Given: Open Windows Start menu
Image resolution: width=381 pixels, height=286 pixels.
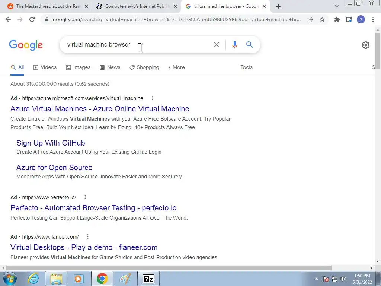Looking at the screenshot, I should (10, 279).
